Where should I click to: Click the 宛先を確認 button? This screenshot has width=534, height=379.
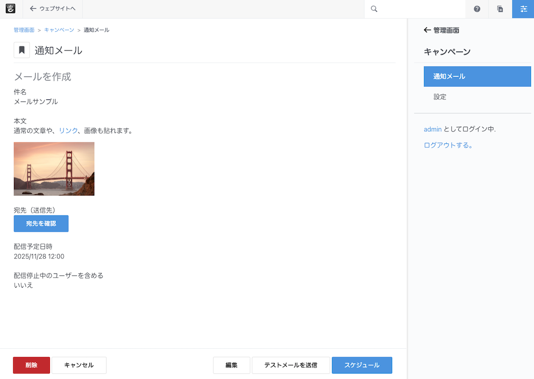pos(41,224)
